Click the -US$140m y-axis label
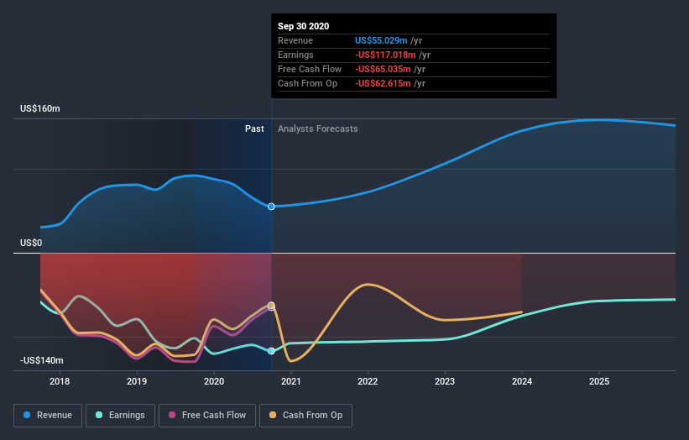689x440 pixels. point(42,360)
